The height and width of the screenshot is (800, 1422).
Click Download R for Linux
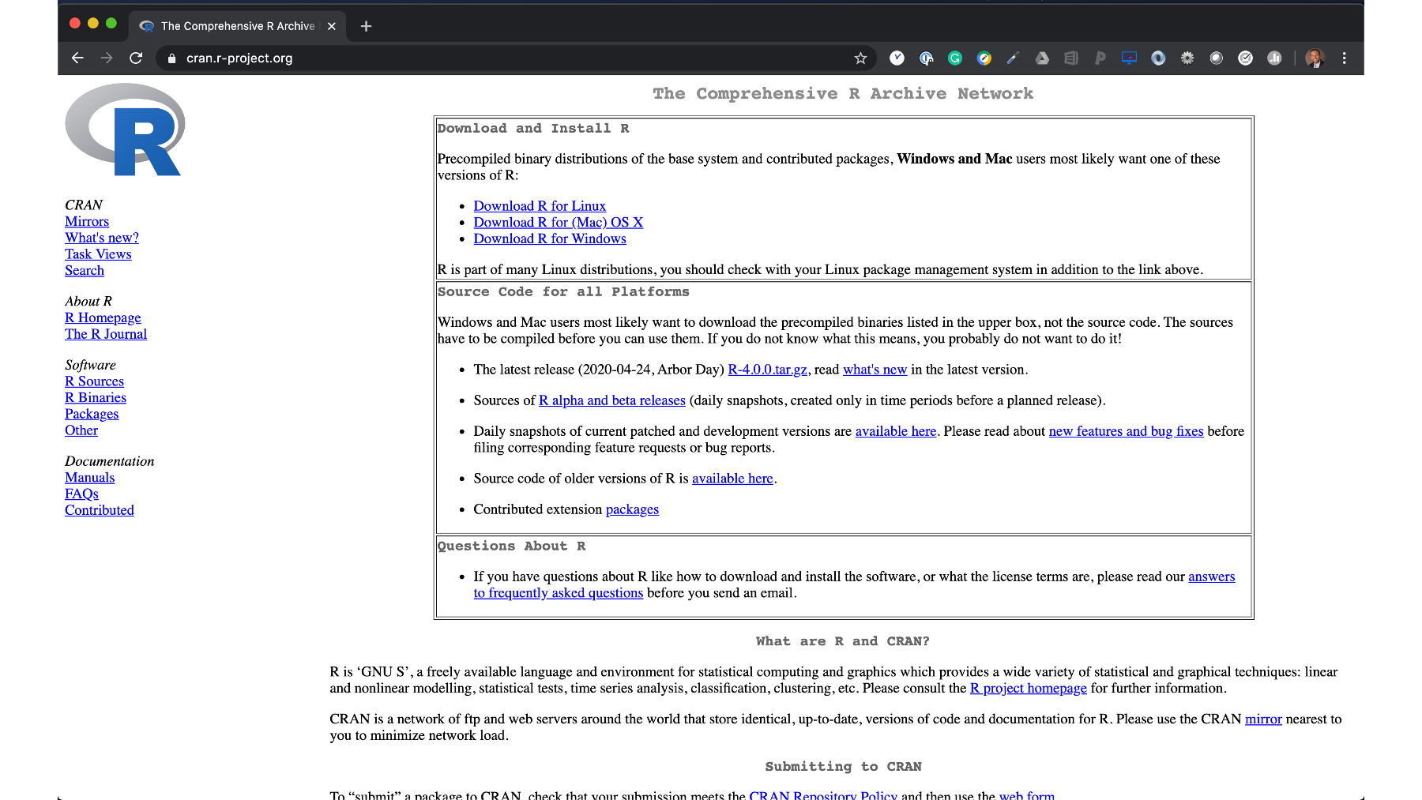(x=540, y=206)
